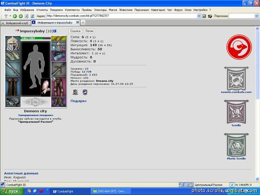The width and height of the screenshot is (260, 195).
Task: Open the address bar dropdown
Action: pyautogui.click(x=199, y=16)
